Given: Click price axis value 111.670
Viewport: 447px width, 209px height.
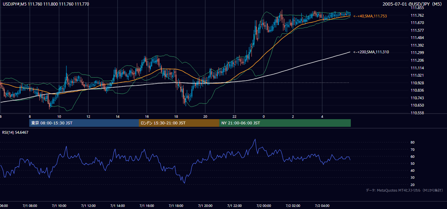Looking at the screenshot, I should (417, 23).
